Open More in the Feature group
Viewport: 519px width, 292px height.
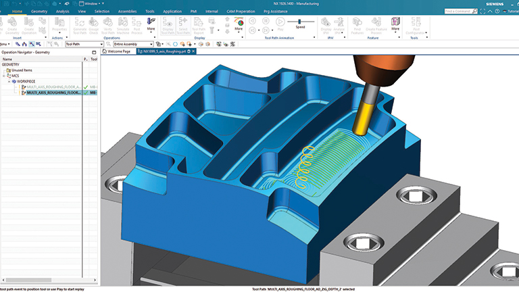click(395, 24)
